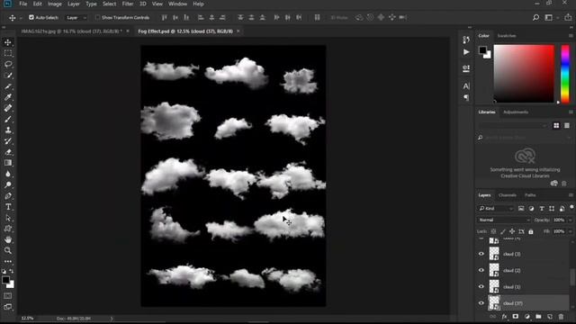Click the Search icon in options bar

coord(535,17)
